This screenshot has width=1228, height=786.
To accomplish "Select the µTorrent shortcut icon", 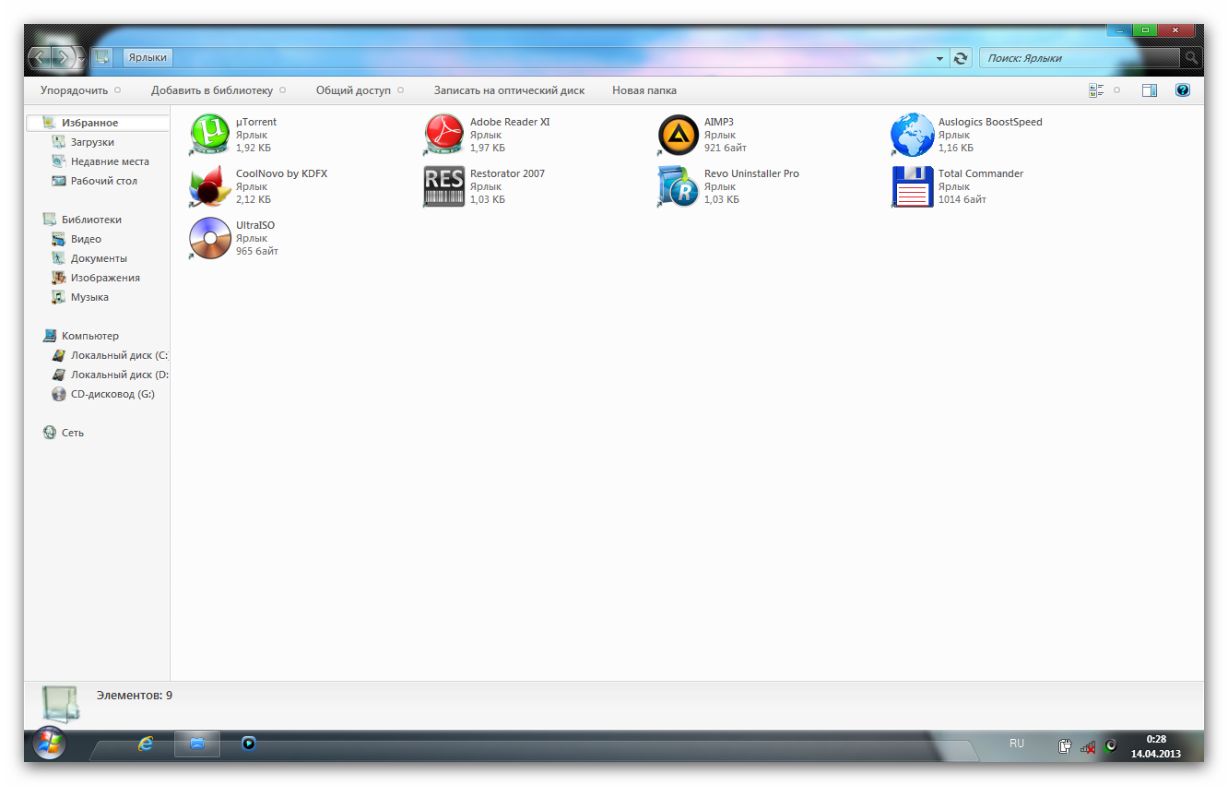I will pyautogui.click(x=209, y=135).
